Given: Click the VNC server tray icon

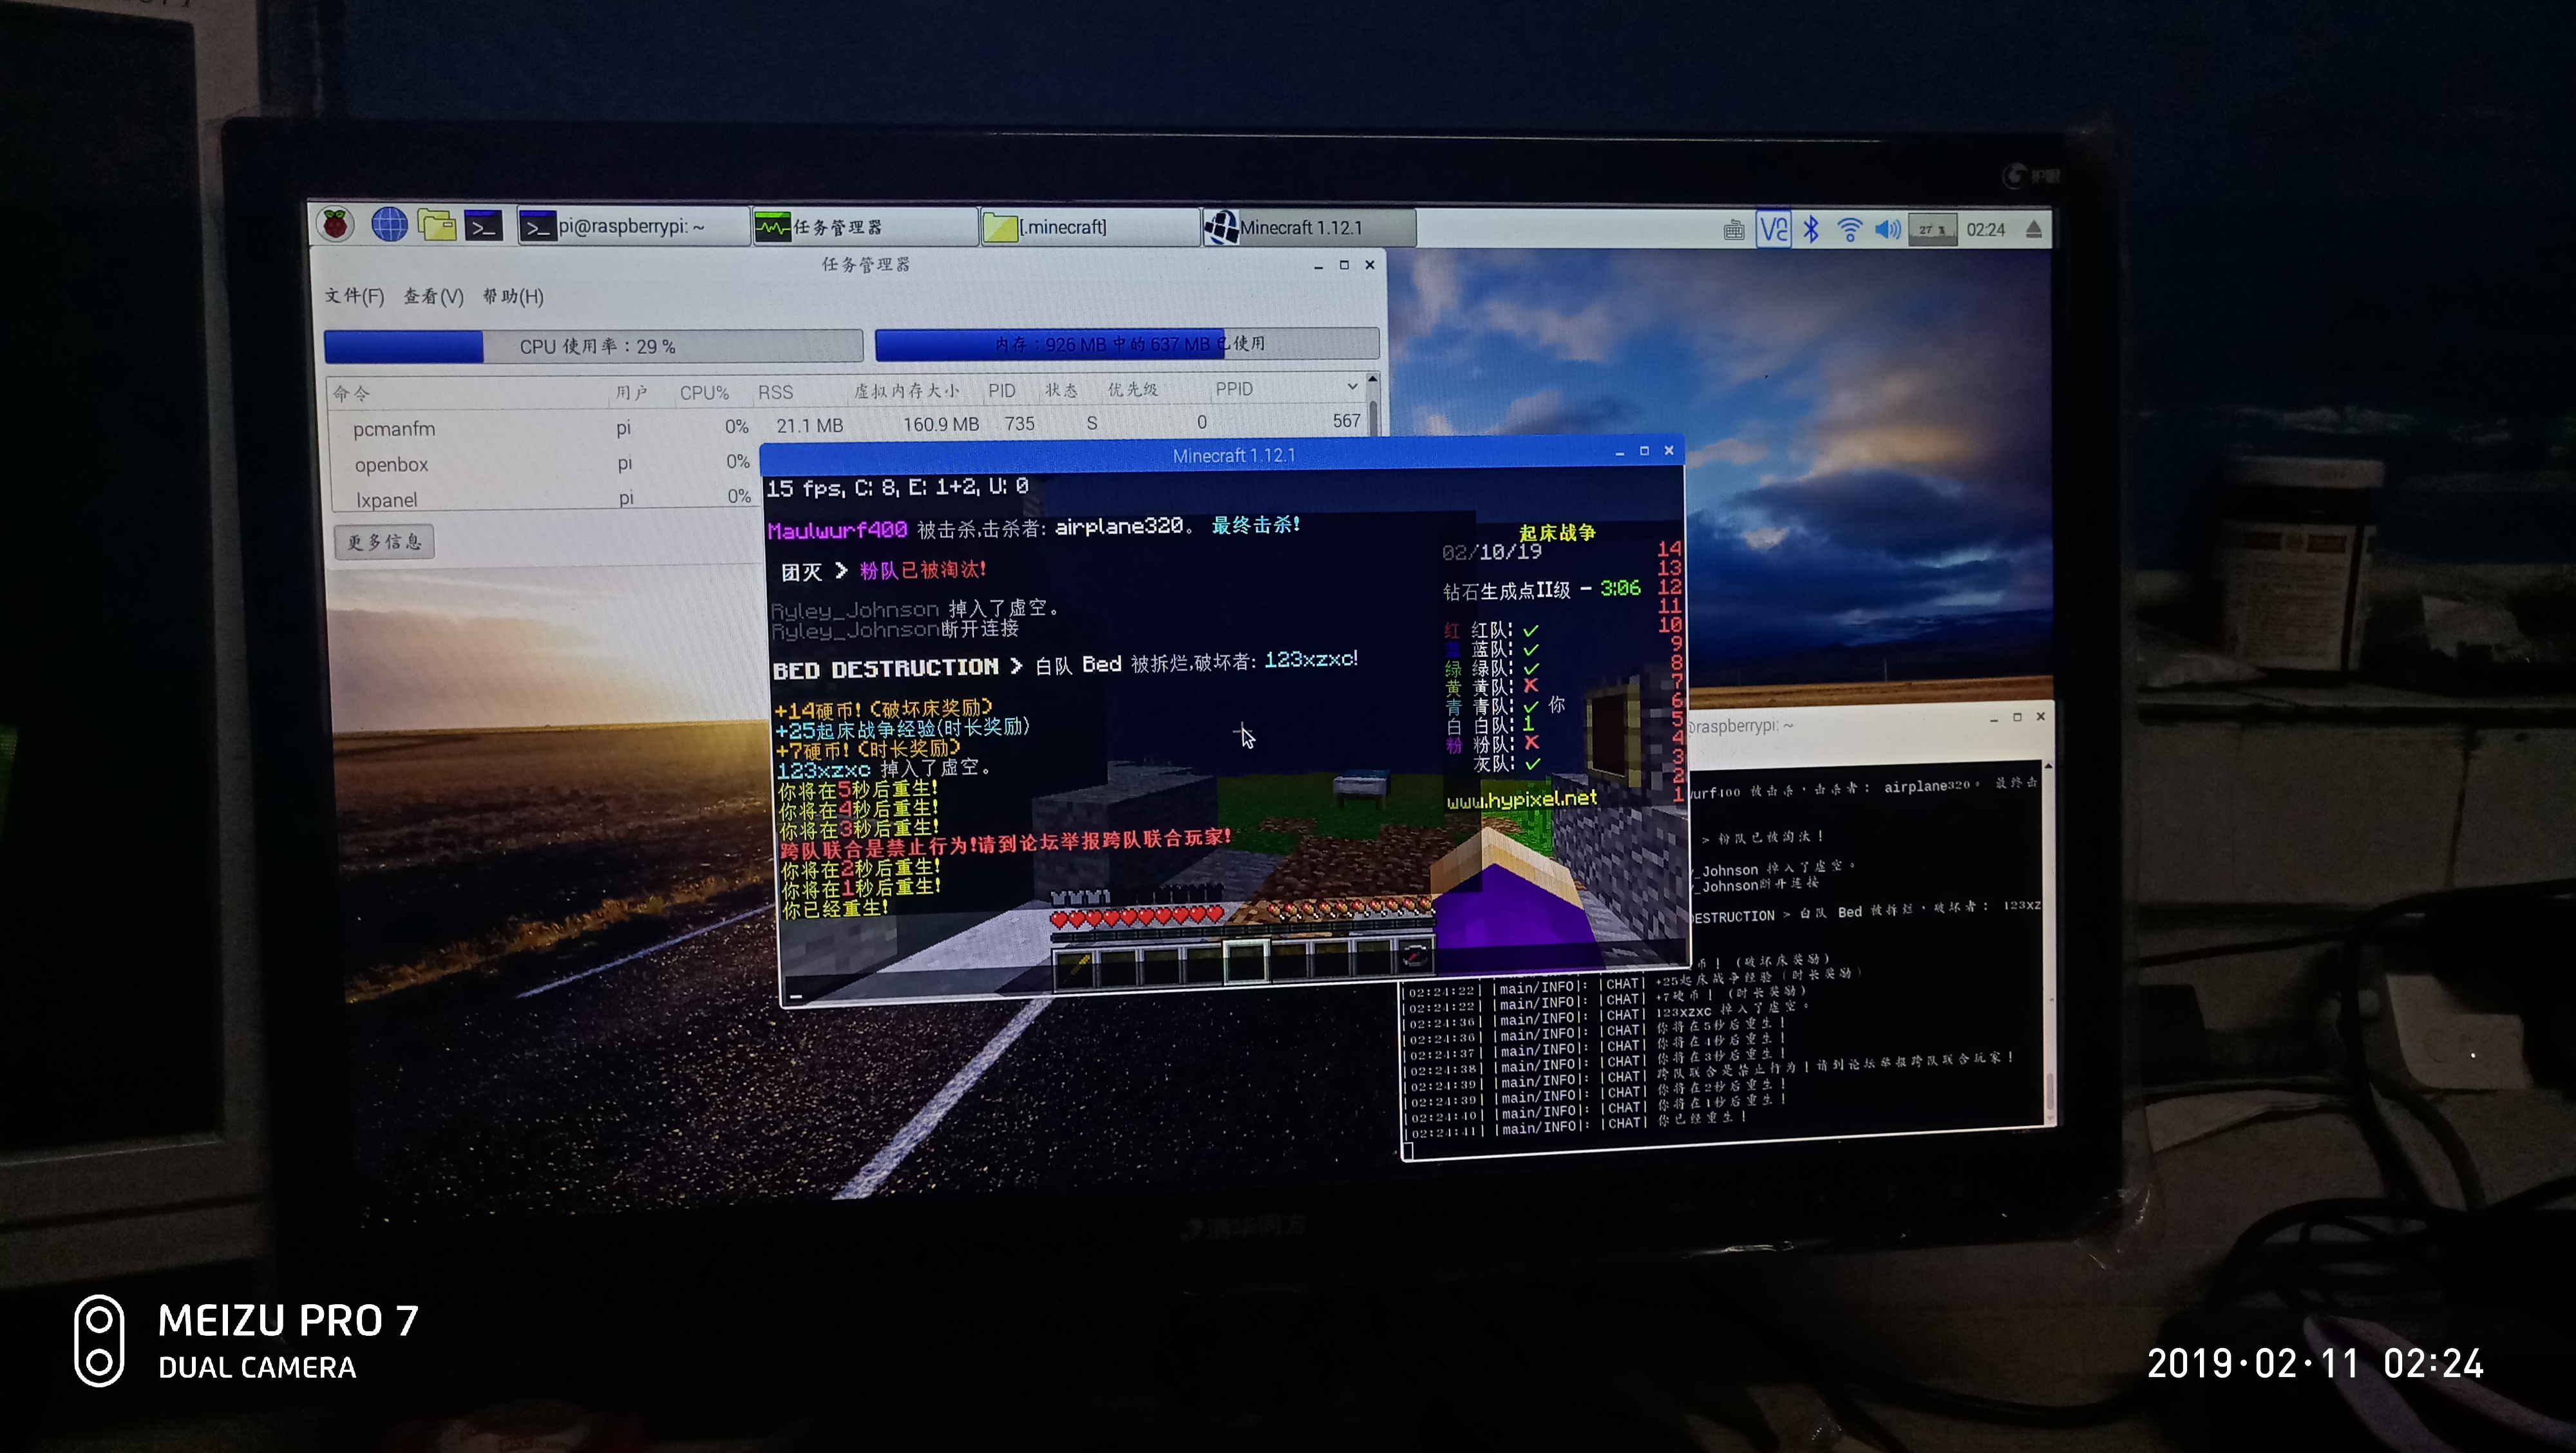Looking at the screenshot, I should 1773,230.
